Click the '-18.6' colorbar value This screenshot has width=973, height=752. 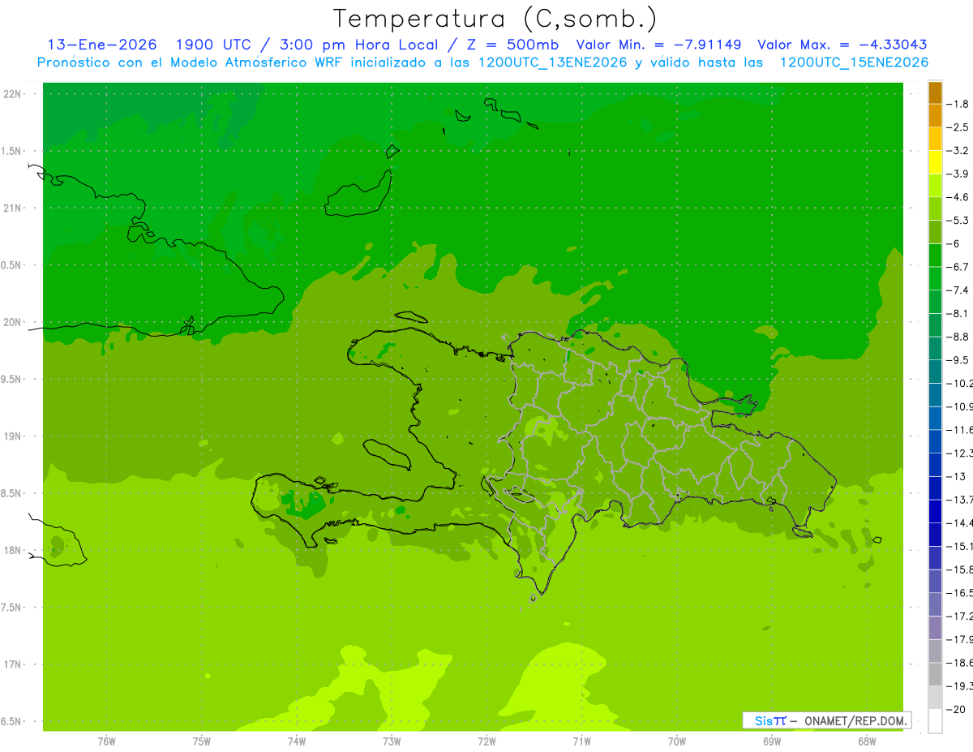click(959, 663)
